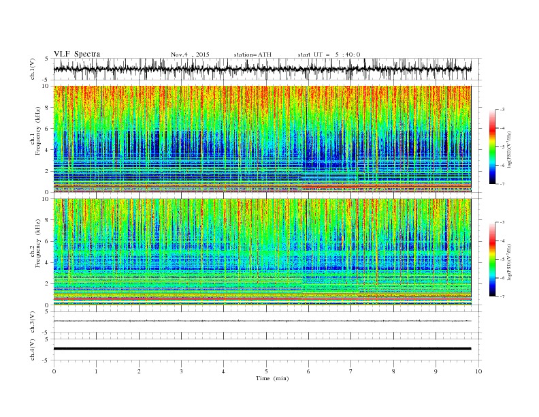Select the "Nov.4 , 2015" date text

pyautogui.click(x=190, y=55)
